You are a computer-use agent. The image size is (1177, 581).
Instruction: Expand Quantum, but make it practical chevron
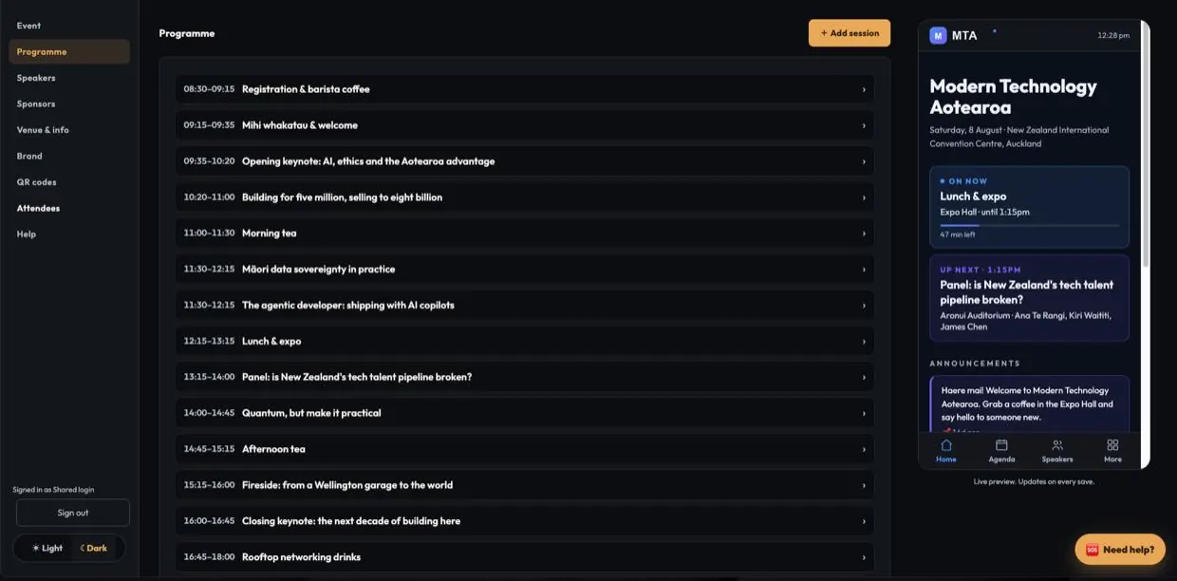pyautogui.click(x=864, y=413)
